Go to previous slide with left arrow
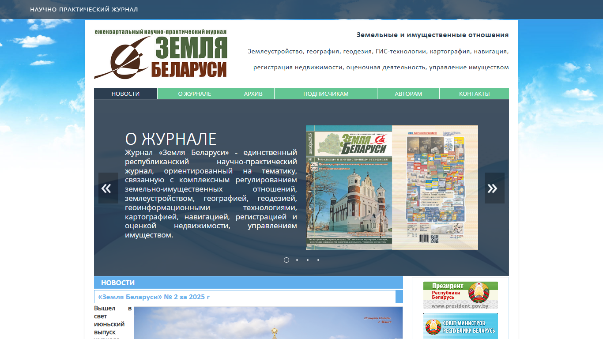This screenshot has height=339, width=603. coord(108,188)
